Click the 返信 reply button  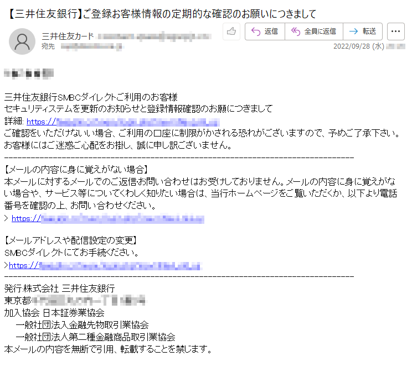point(265,32)
